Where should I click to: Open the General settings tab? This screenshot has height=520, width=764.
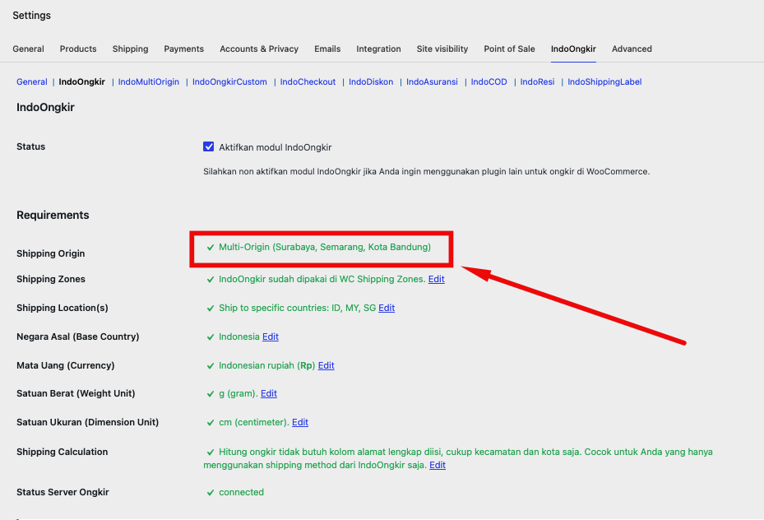[28, 49]
